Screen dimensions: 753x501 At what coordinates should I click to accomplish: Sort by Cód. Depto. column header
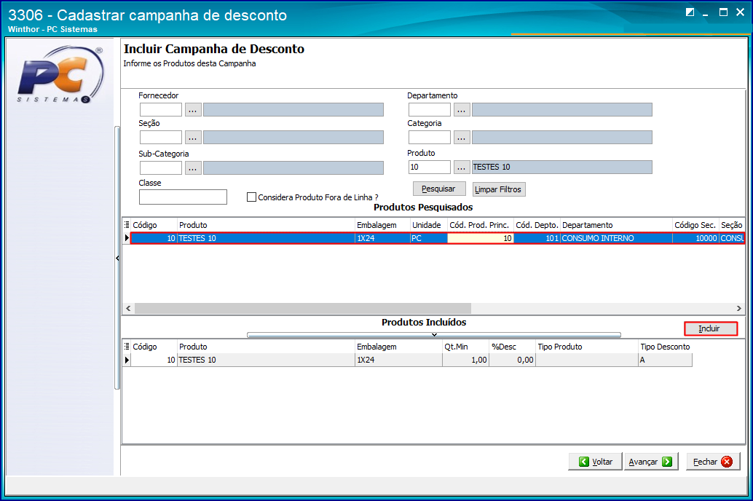[x=537, y=225]
